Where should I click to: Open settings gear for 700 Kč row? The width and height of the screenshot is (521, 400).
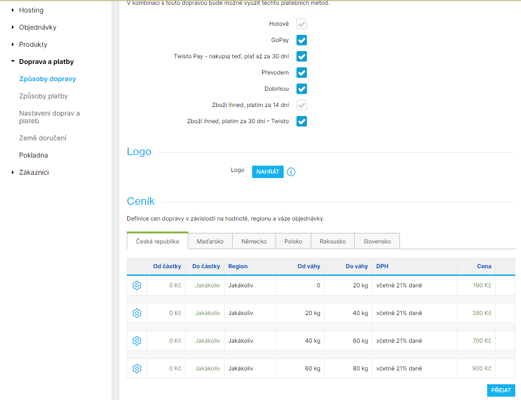[137, 341]
